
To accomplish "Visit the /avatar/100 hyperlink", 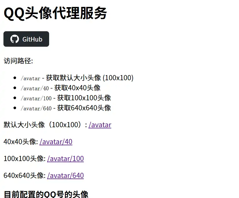I will coord(65,158).
